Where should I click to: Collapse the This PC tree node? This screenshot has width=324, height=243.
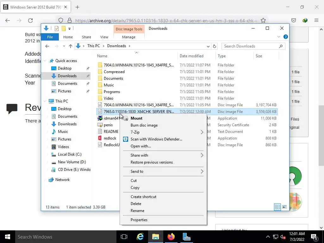(x=45, y=101)
